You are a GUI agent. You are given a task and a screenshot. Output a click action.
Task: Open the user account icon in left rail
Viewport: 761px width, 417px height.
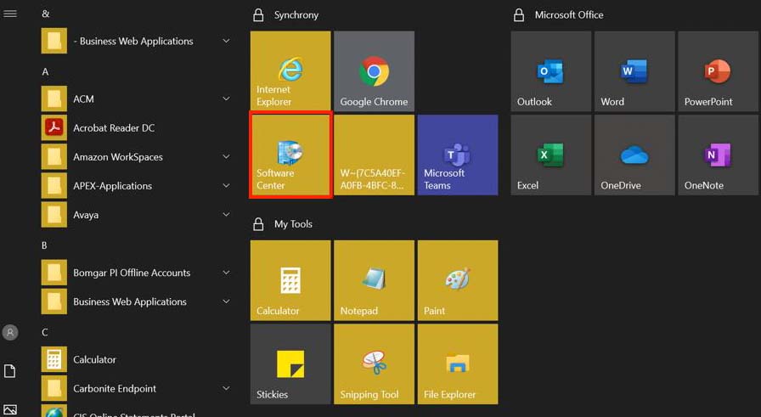click(10, 333)
